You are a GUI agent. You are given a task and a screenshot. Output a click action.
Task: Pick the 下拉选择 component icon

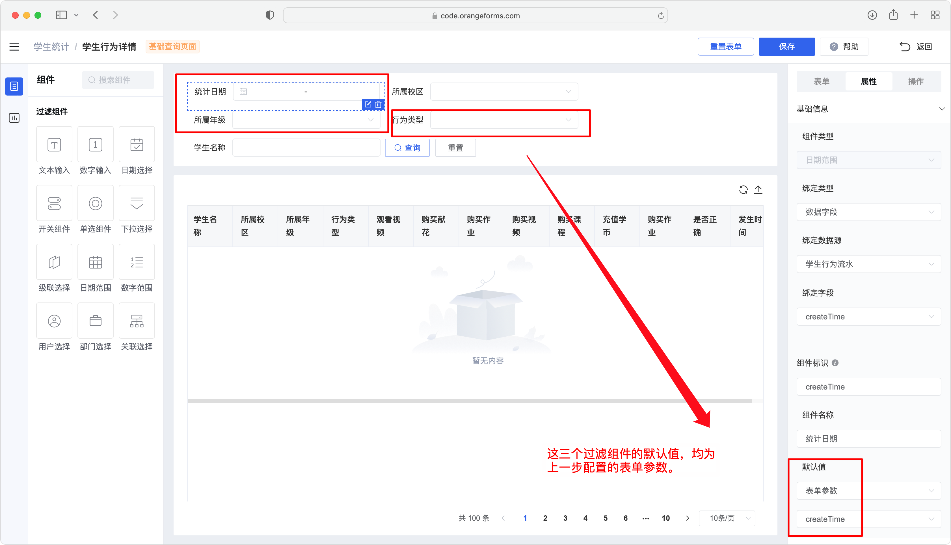click(137, 203)
